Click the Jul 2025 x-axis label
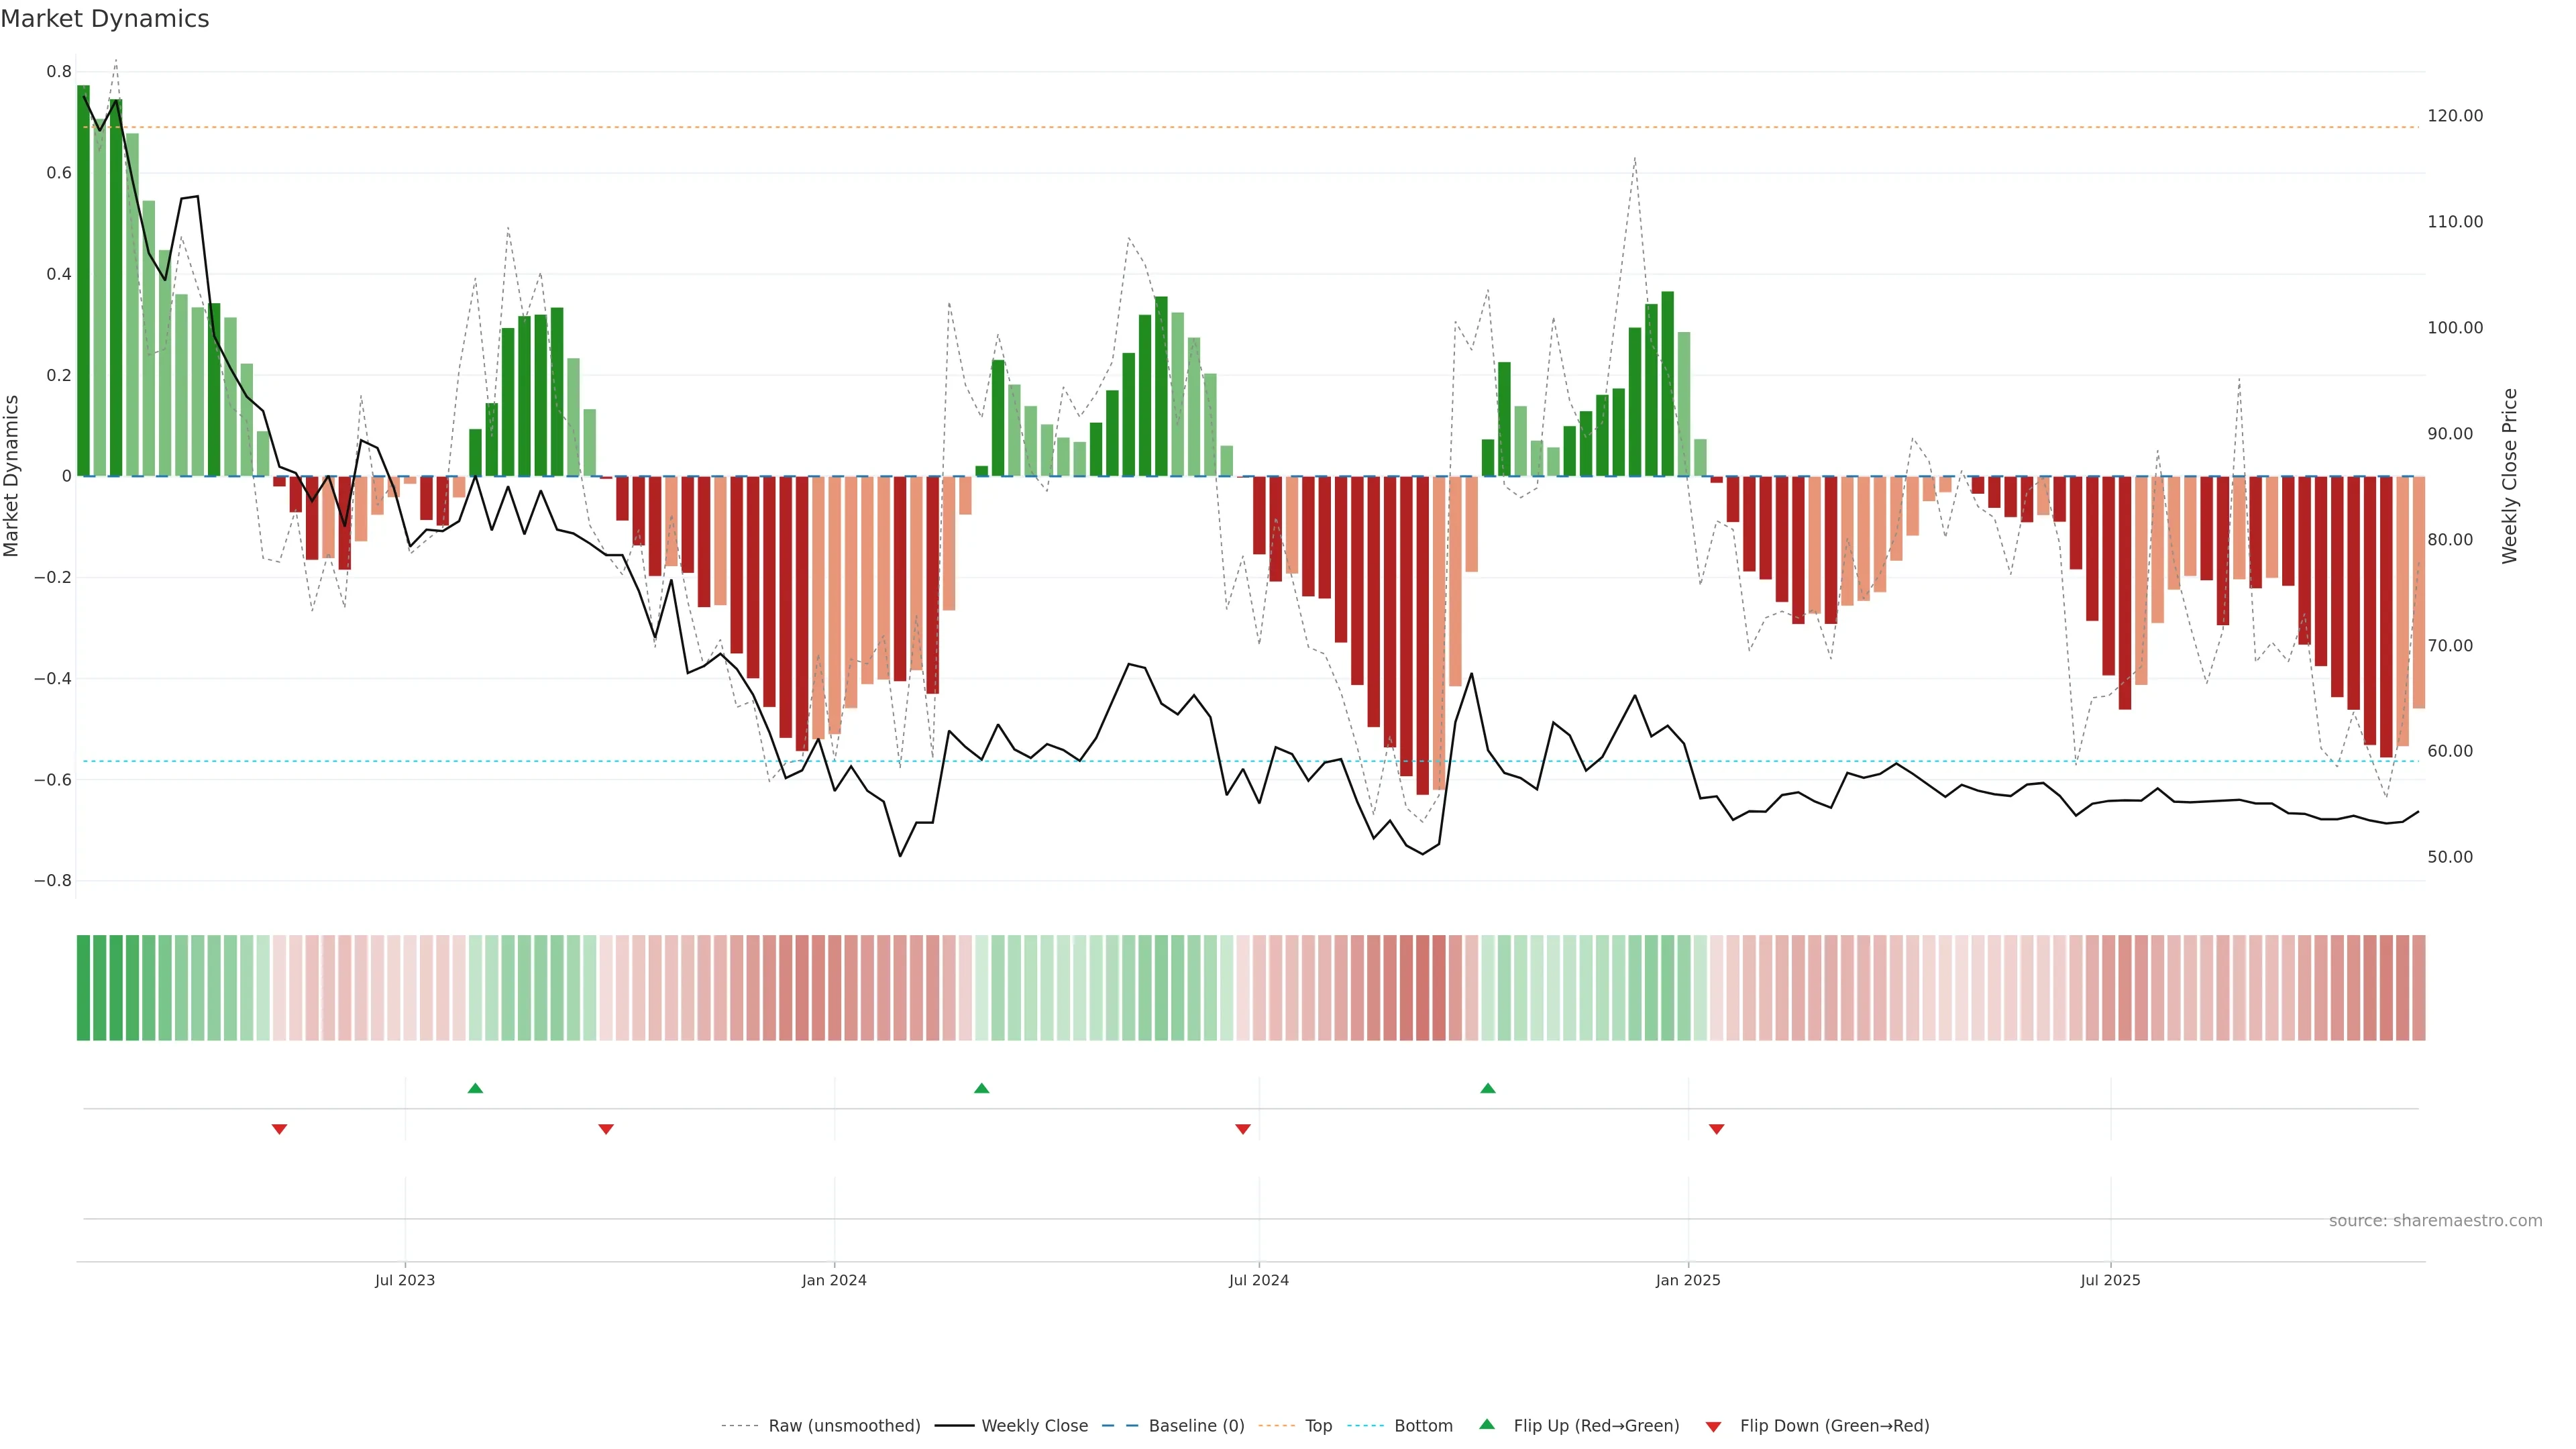 2110,1280
